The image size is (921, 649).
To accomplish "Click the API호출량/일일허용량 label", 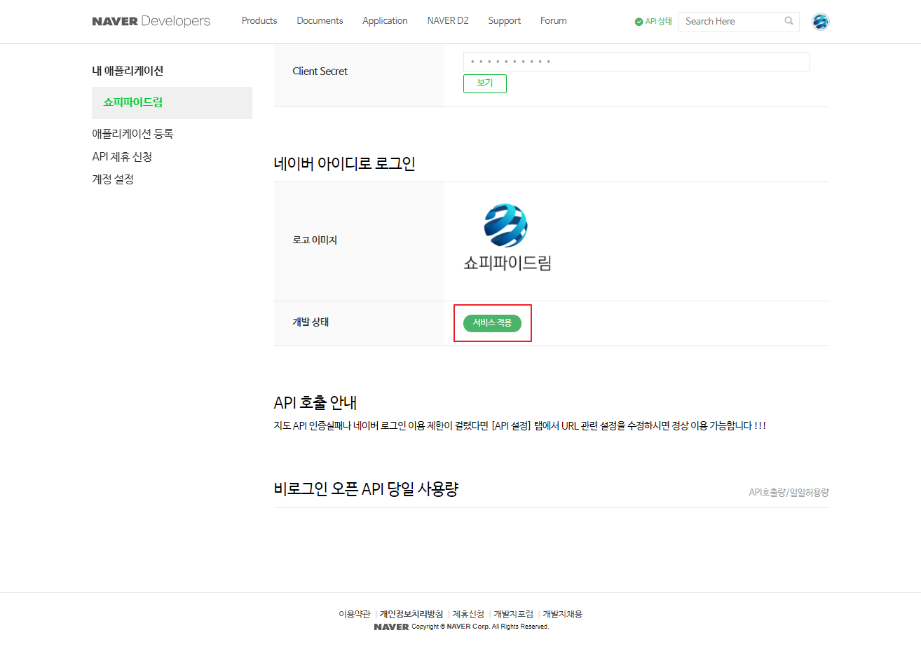I will tap(789, 493).
